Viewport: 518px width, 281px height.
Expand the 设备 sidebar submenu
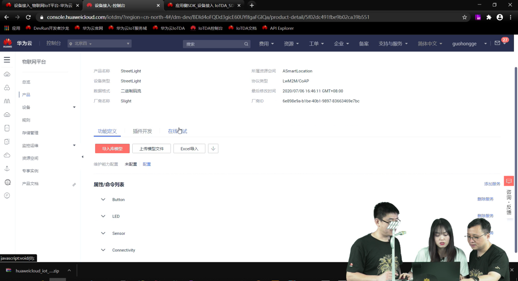74,107
